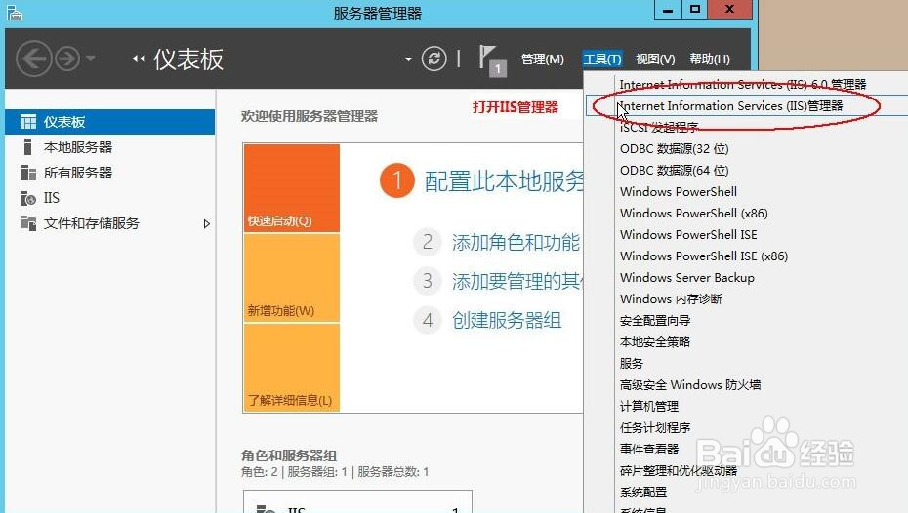Image resolution: width=908 pixels, height=513 pixels.
Task: Open the 帮助(H) menu
Action: point(710,59)
